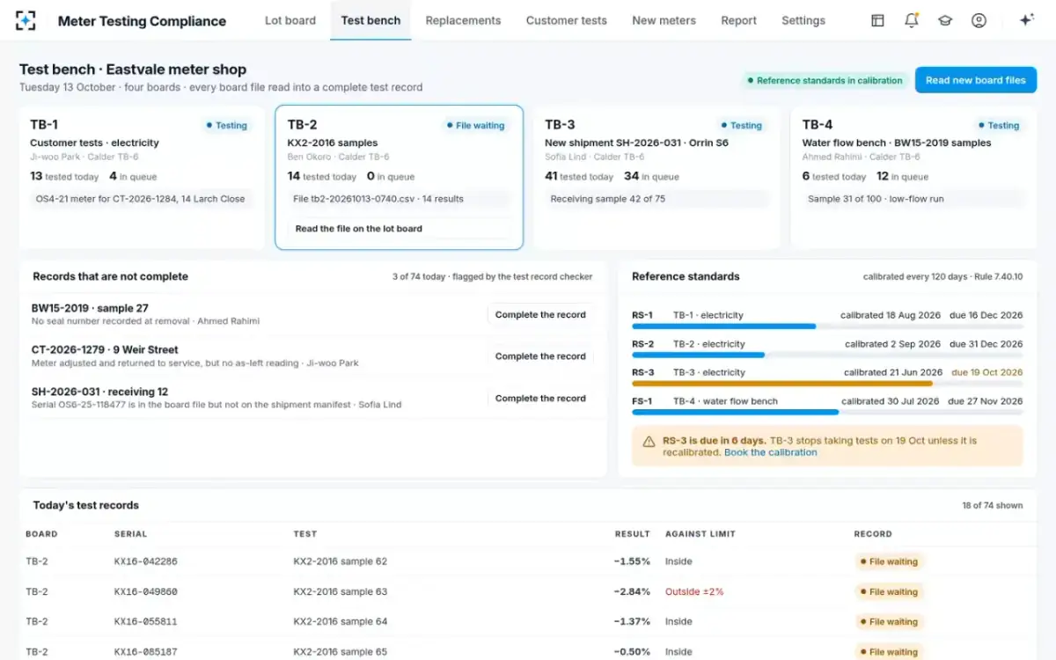This screenshot has height=660, width=1056.
Task: Click serial KX16-055811
Action: 146,621
